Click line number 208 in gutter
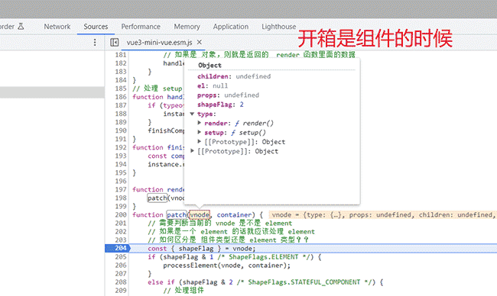 pos(121,282)
